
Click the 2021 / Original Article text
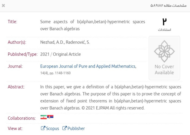pos(60,54)
